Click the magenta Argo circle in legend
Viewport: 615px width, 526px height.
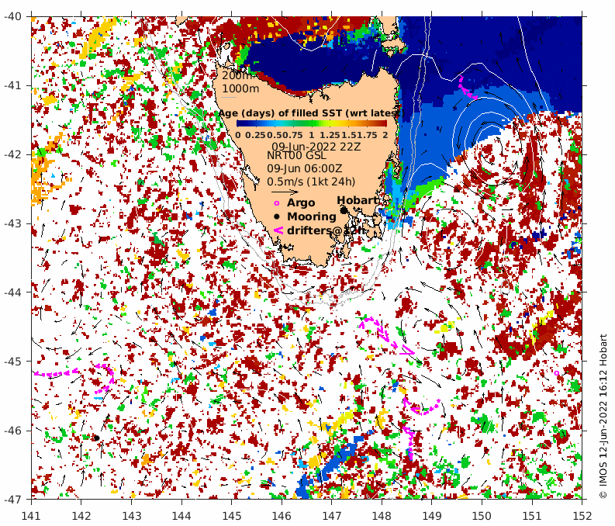coord(277,203)
